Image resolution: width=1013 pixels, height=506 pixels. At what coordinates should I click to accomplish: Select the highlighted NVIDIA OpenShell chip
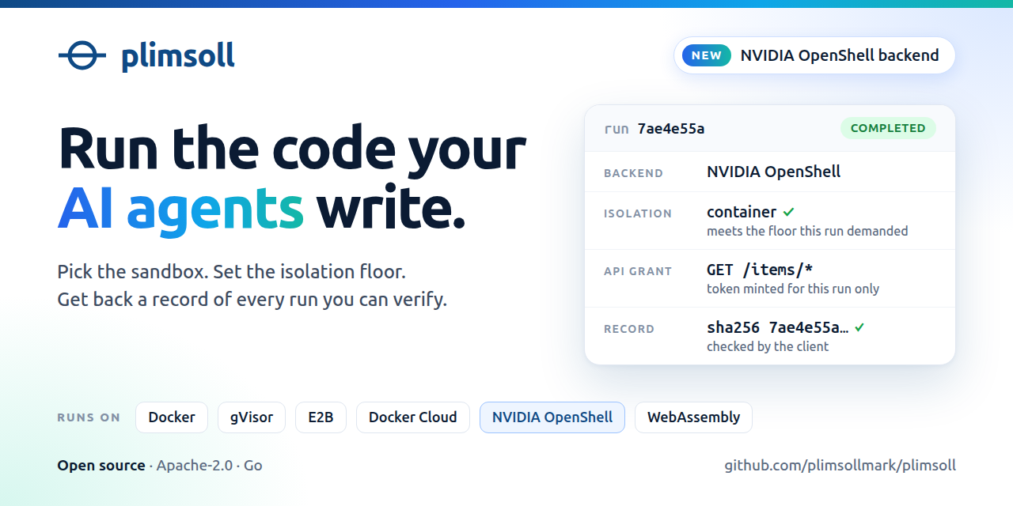[552, 417]
